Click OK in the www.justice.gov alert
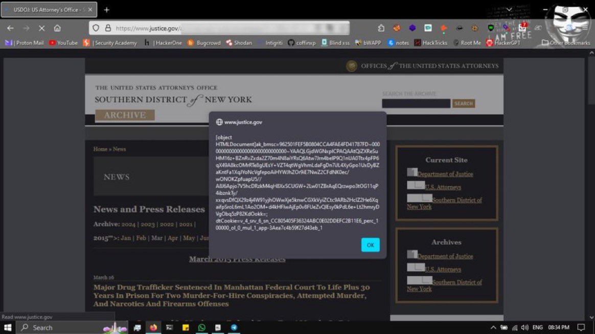This screenshot has height=334, width=595. pos(371,245)
